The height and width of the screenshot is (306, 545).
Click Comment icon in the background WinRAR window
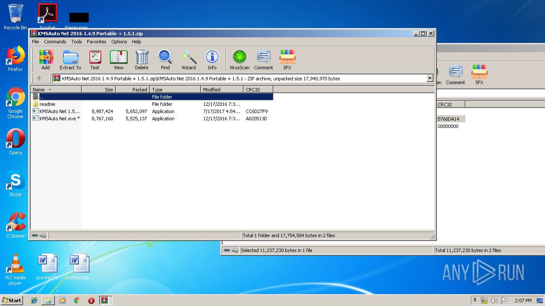point(456,75)
